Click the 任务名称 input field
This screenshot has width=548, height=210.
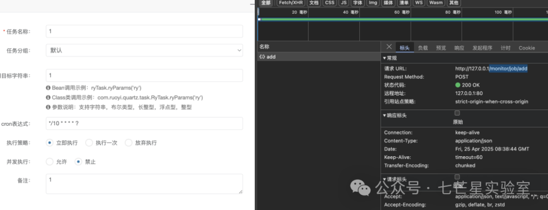click(144, 31)
